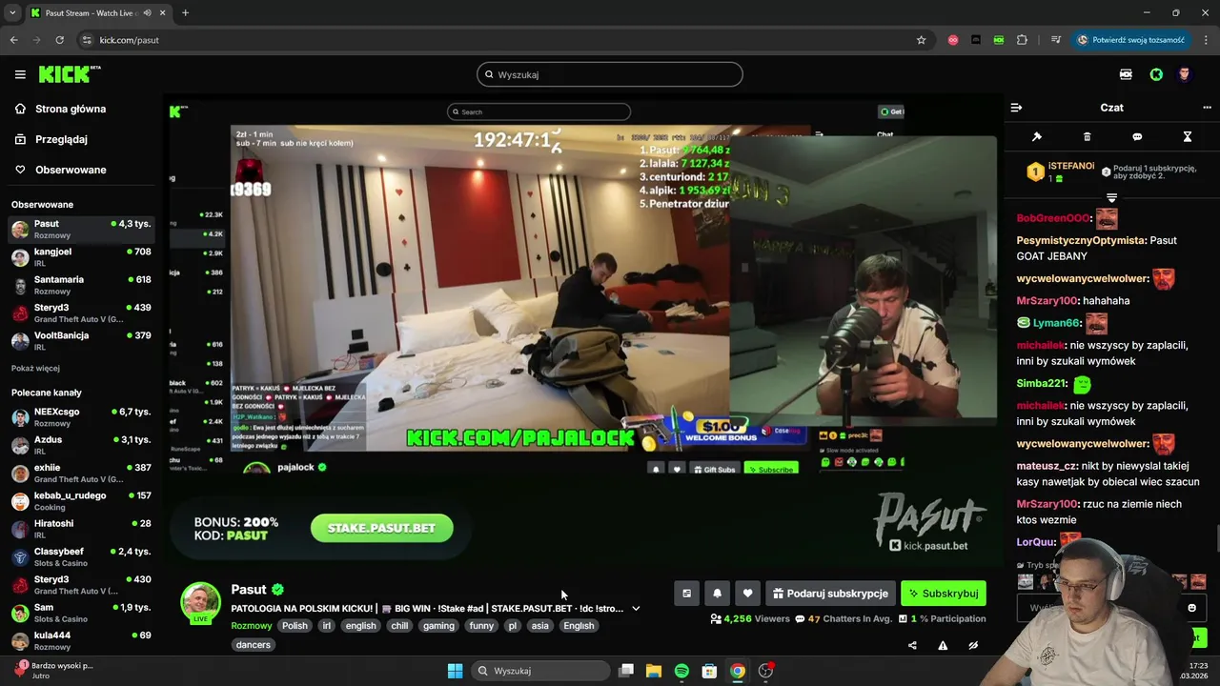
Task: Click the Windows Start button
Action: tap(455, 671)
